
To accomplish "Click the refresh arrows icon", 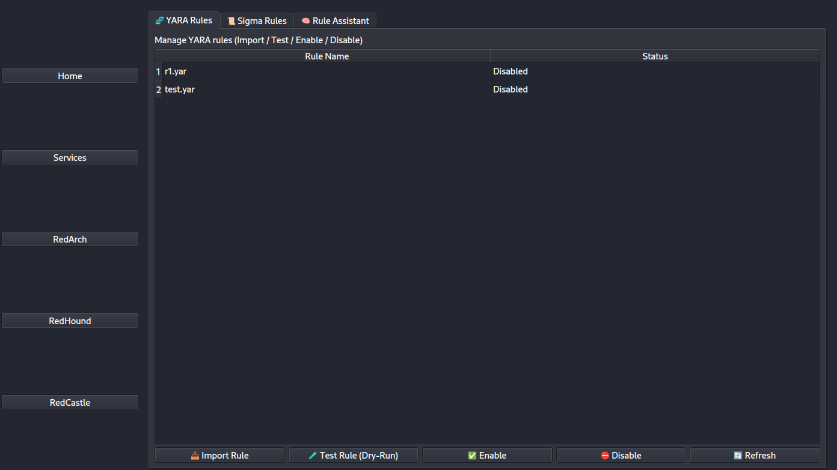I will pos(738,456).
